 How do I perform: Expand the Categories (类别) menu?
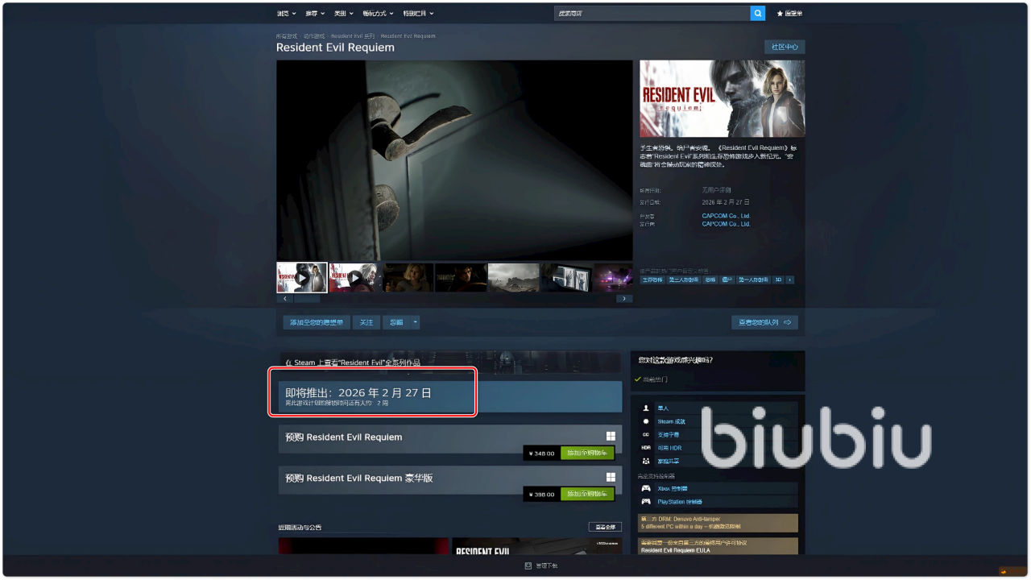(x=344, y=14)
